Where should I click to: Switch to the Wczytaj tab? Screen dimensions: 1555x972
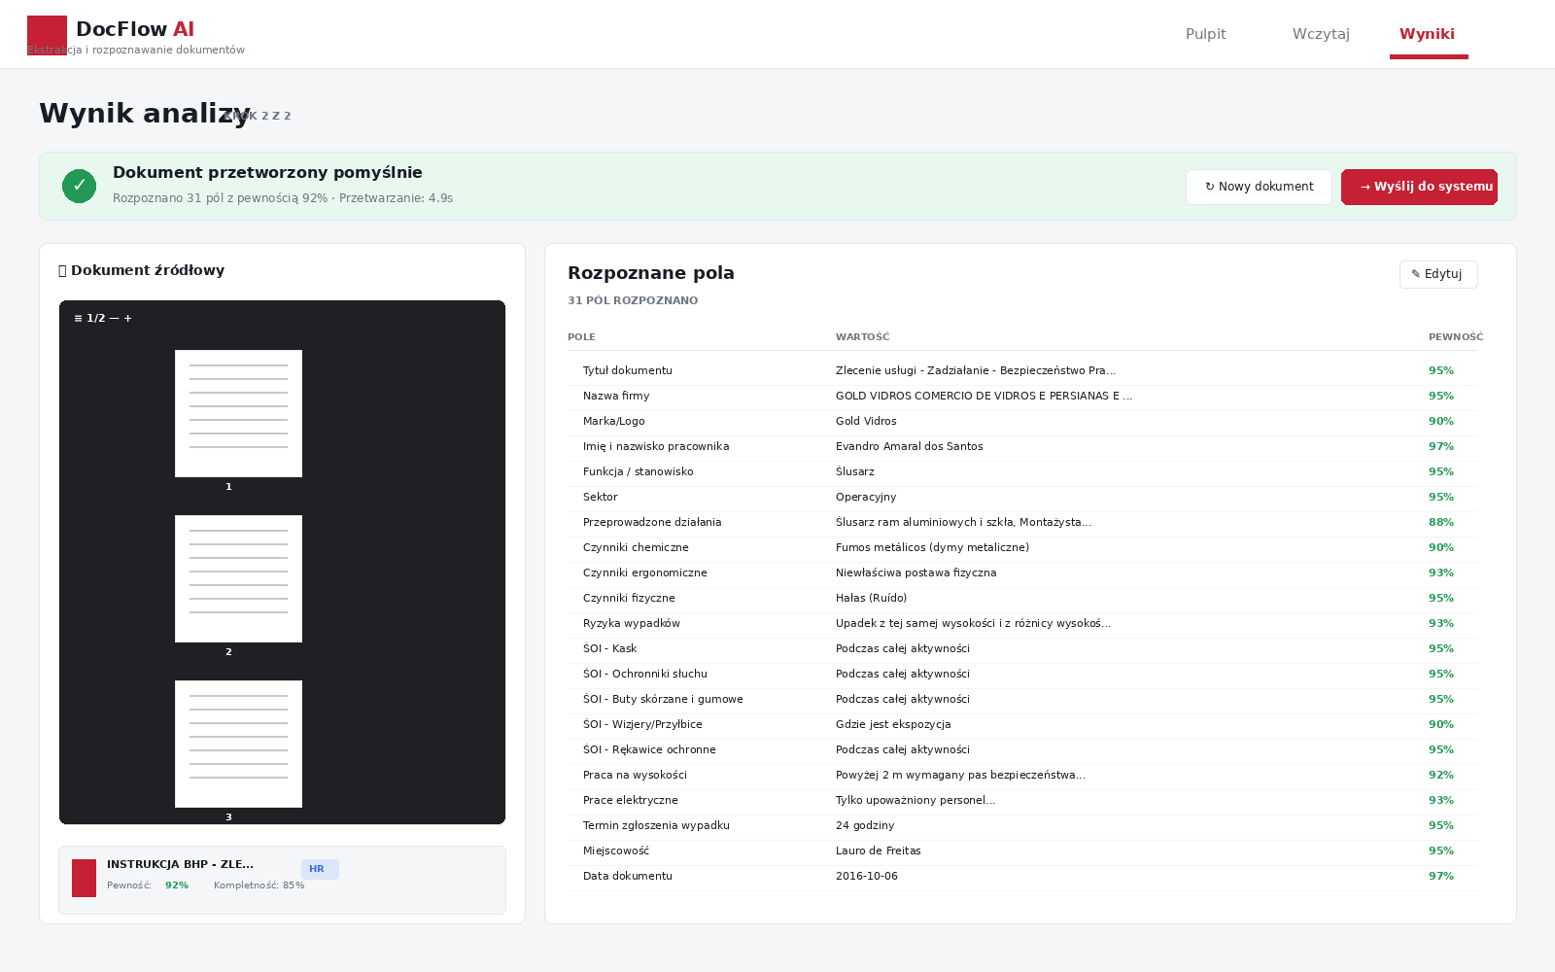pyautogui.click(x=1321, y=34)
